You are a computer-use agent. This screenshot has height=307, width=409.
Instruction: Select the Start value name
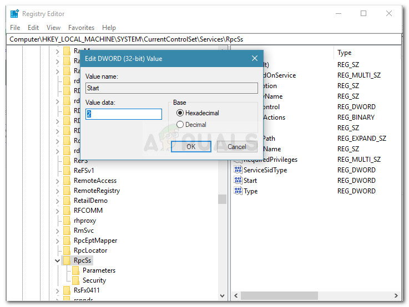[250, 181]
